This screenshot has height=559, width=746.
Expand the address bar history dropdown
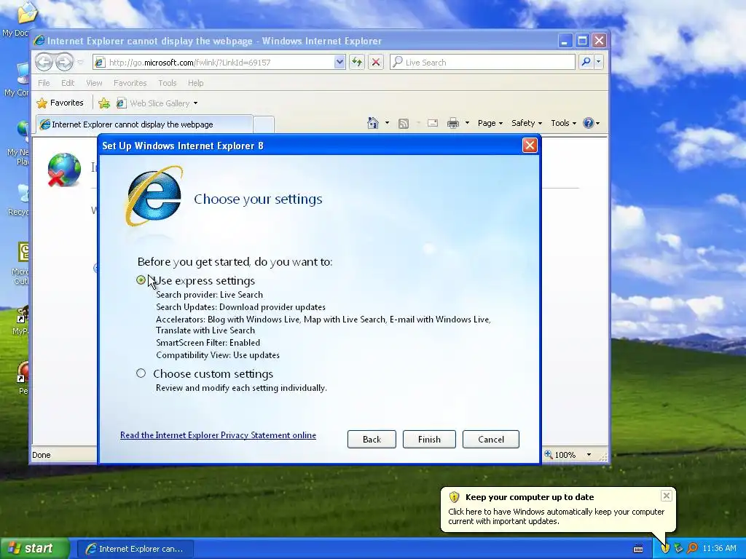pos(339,62)
